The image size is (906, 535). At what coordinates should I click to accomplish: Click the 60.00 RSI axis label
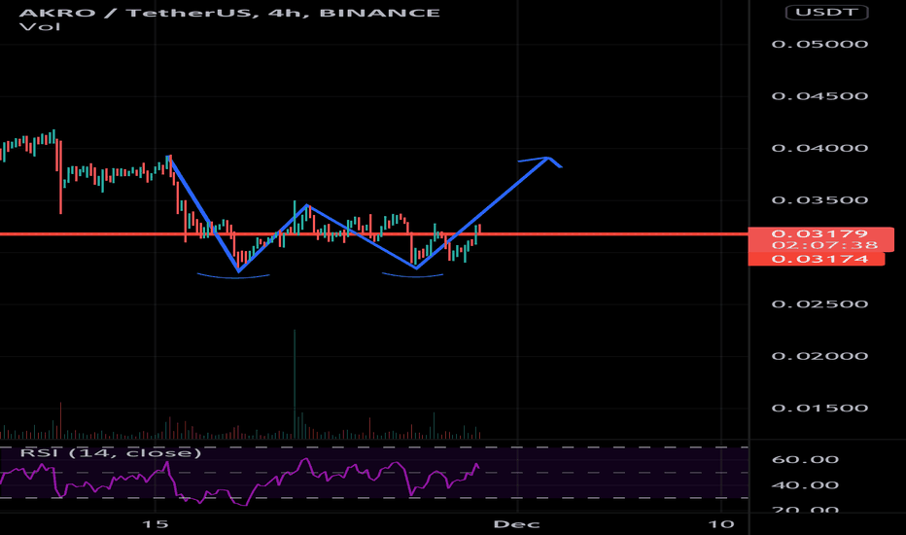tap(805, 460)
